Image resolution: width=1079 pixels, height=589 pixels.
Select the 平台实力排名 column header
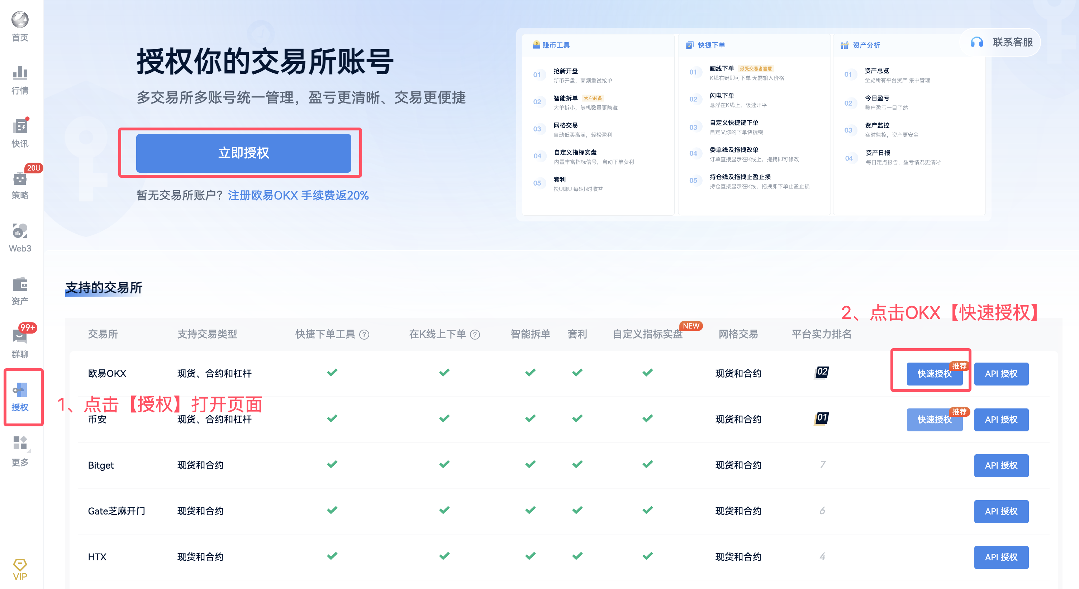(x=821, y=334)
